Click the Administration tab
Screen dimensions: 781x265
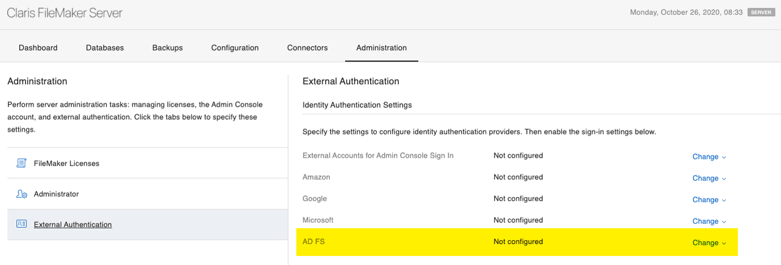click(x=381, y=48)
